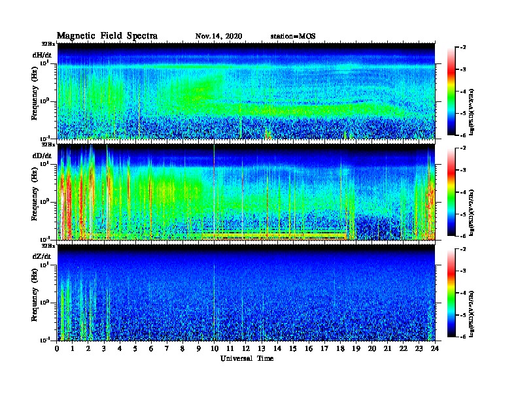Click hour "7" on the Universal Time axis
This screenshot has height=400, width=518.
click(167, 348)
